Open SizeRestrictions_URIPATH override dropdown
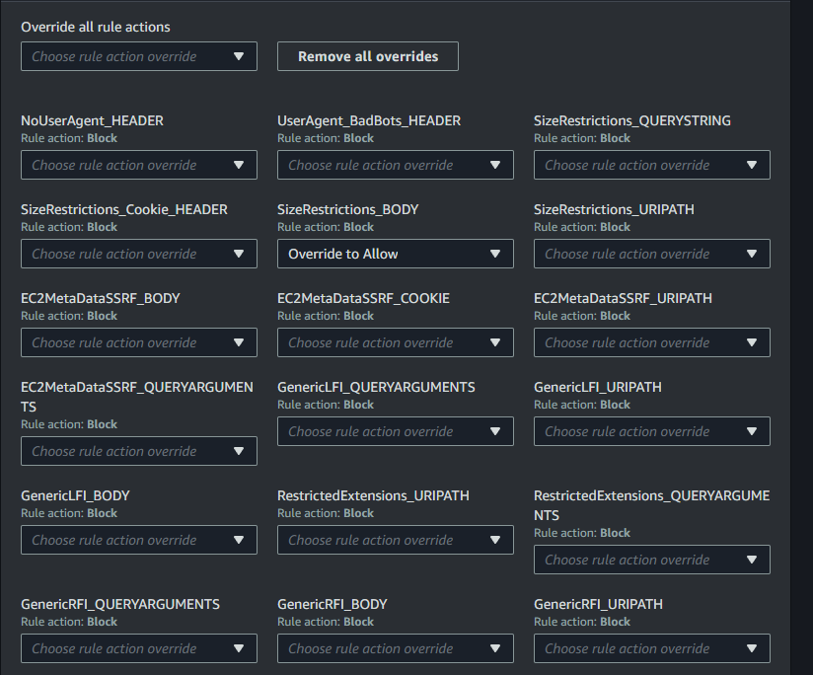Screen dimensions: 813x675 click(x=651, y=254)
